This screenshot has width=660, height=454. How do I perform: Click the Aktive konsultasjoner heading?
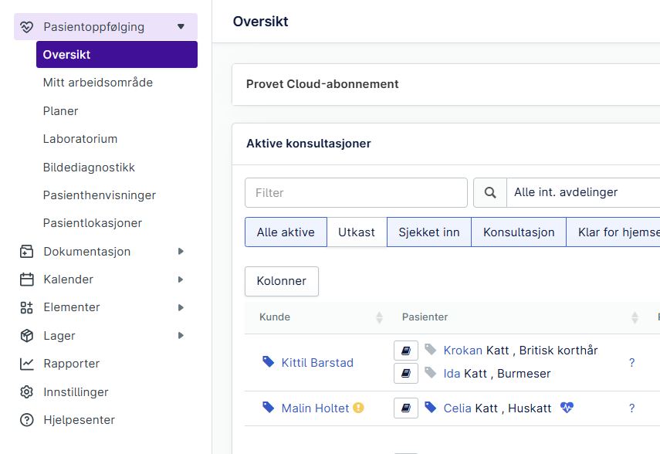(309, 144)
